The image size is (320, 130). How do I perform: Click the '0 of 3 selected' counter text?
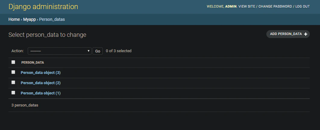119,51
